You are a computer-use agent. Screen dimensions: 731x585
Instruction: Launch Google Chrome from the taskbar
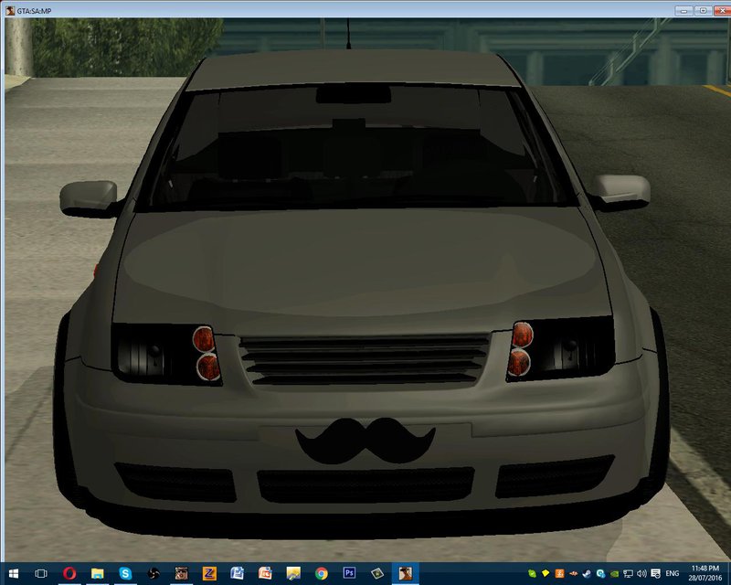[x=322, y=573]
